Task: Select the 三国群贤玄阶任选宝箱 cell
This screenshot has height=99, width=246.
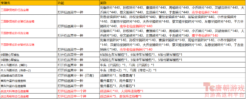Action: click(x=28, y=33)
